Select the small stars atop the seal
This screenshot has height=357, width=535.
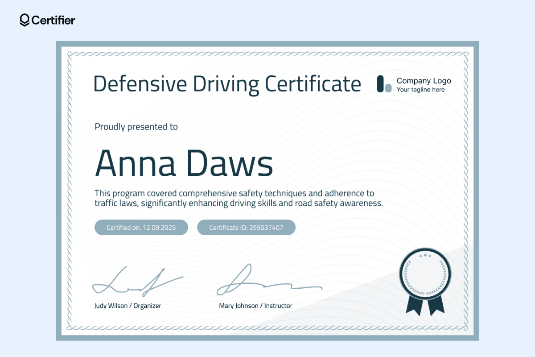425,256
